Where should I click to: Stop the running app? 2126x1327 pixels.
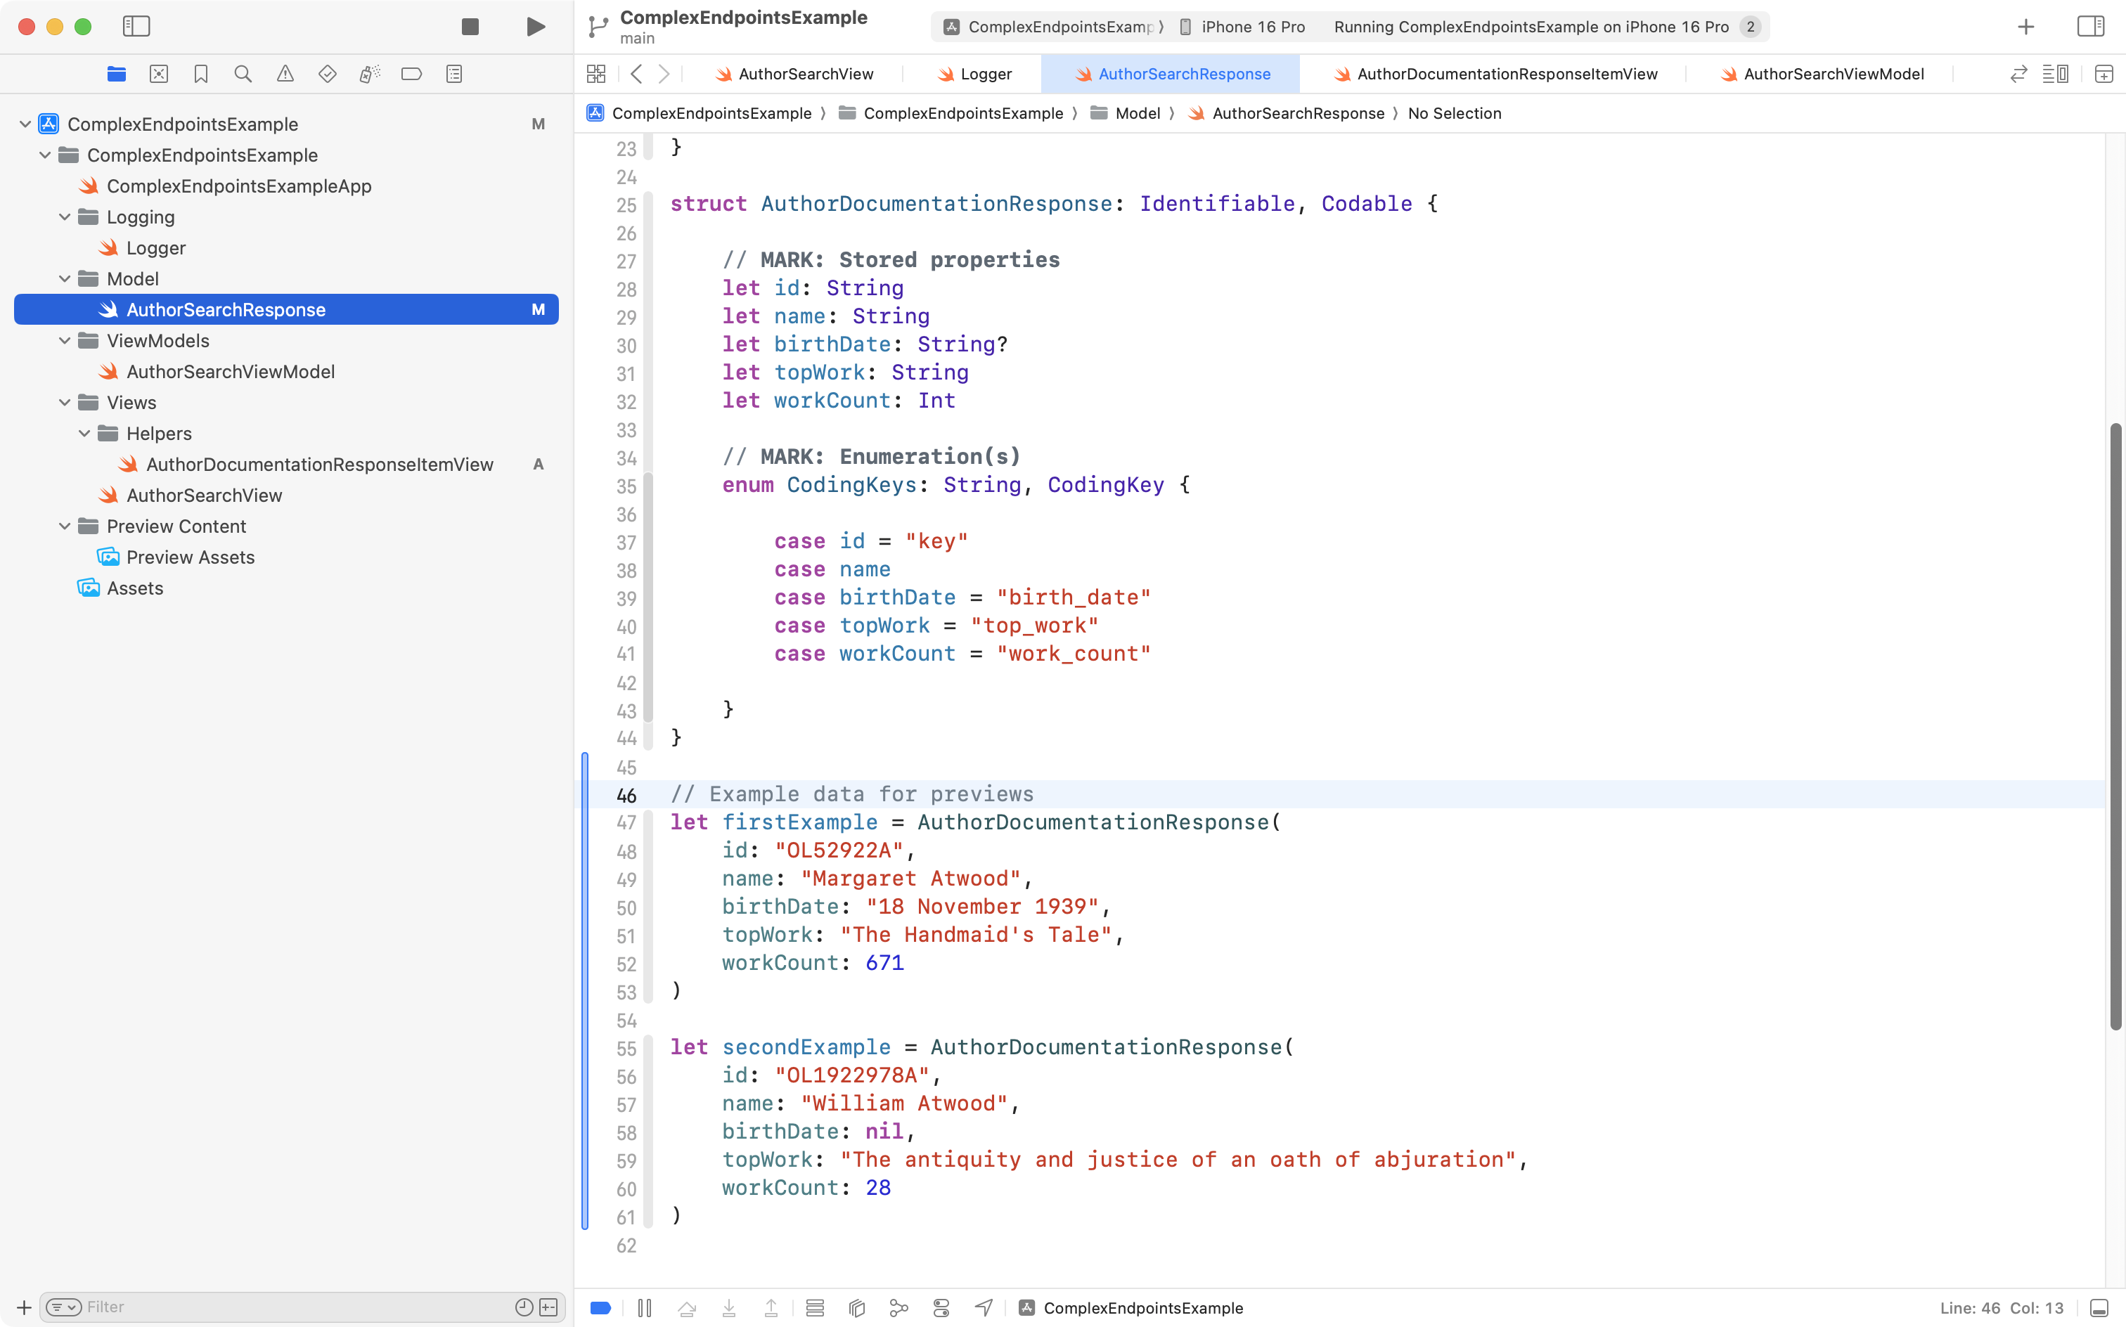tap(470, 26)
